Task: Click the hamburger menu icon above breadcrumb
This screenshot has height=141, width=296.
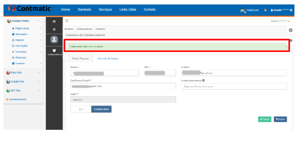Action: click(67, 21)
